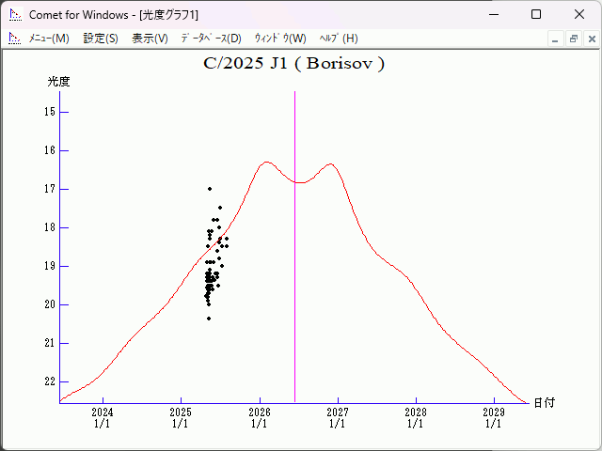Image resolution: width=602 pixels, height=451 pixels.
Task: Click the vertical date marker line in graph
Action: pyautogui.click(x=295, y=282)
